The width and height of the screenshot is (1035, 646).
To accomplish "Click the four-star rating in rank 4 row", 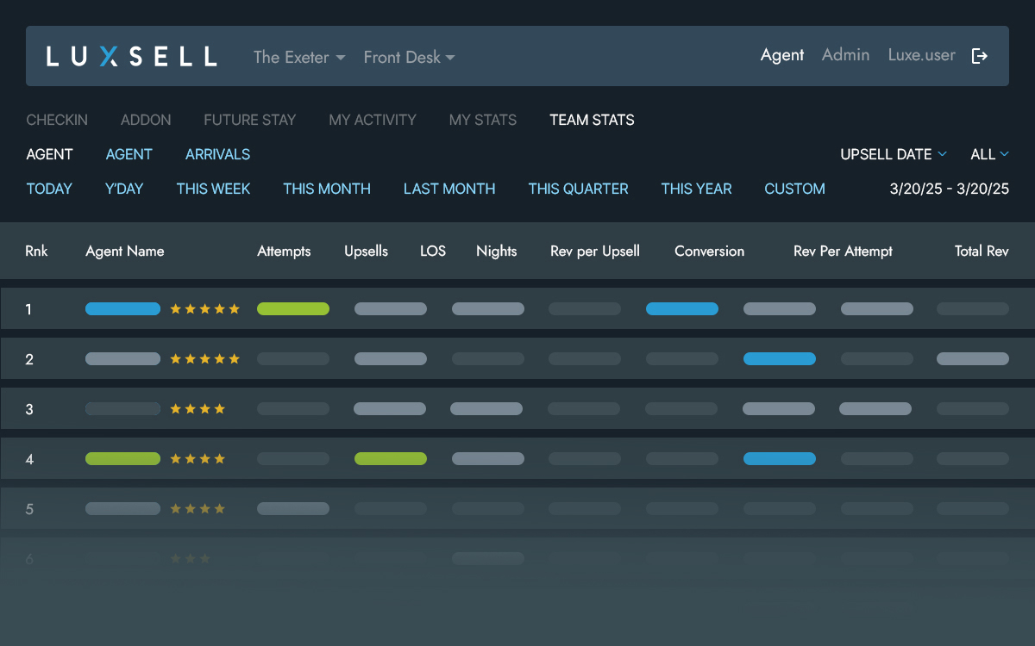I will pos(198,459).
